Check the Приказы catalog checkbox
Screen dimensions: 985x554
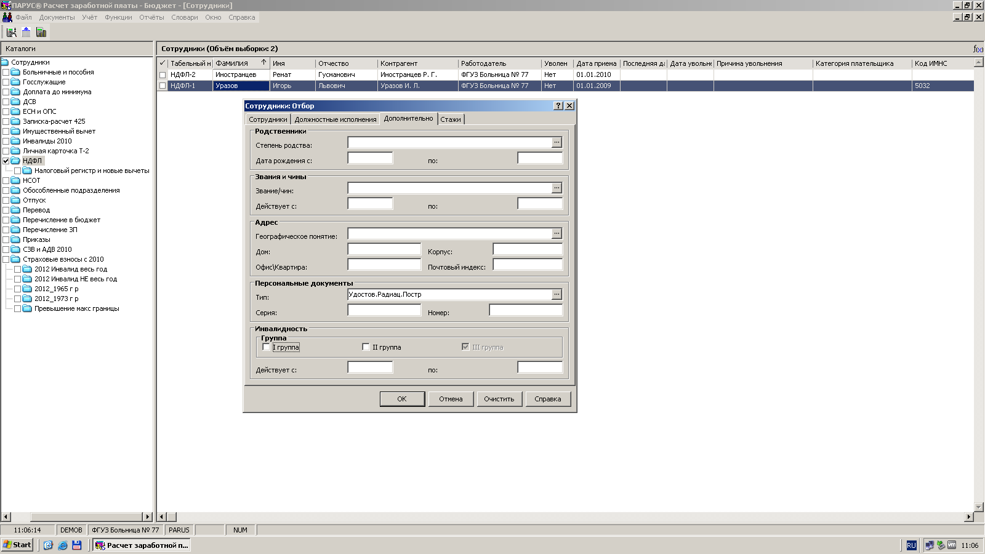click(6, 239)
